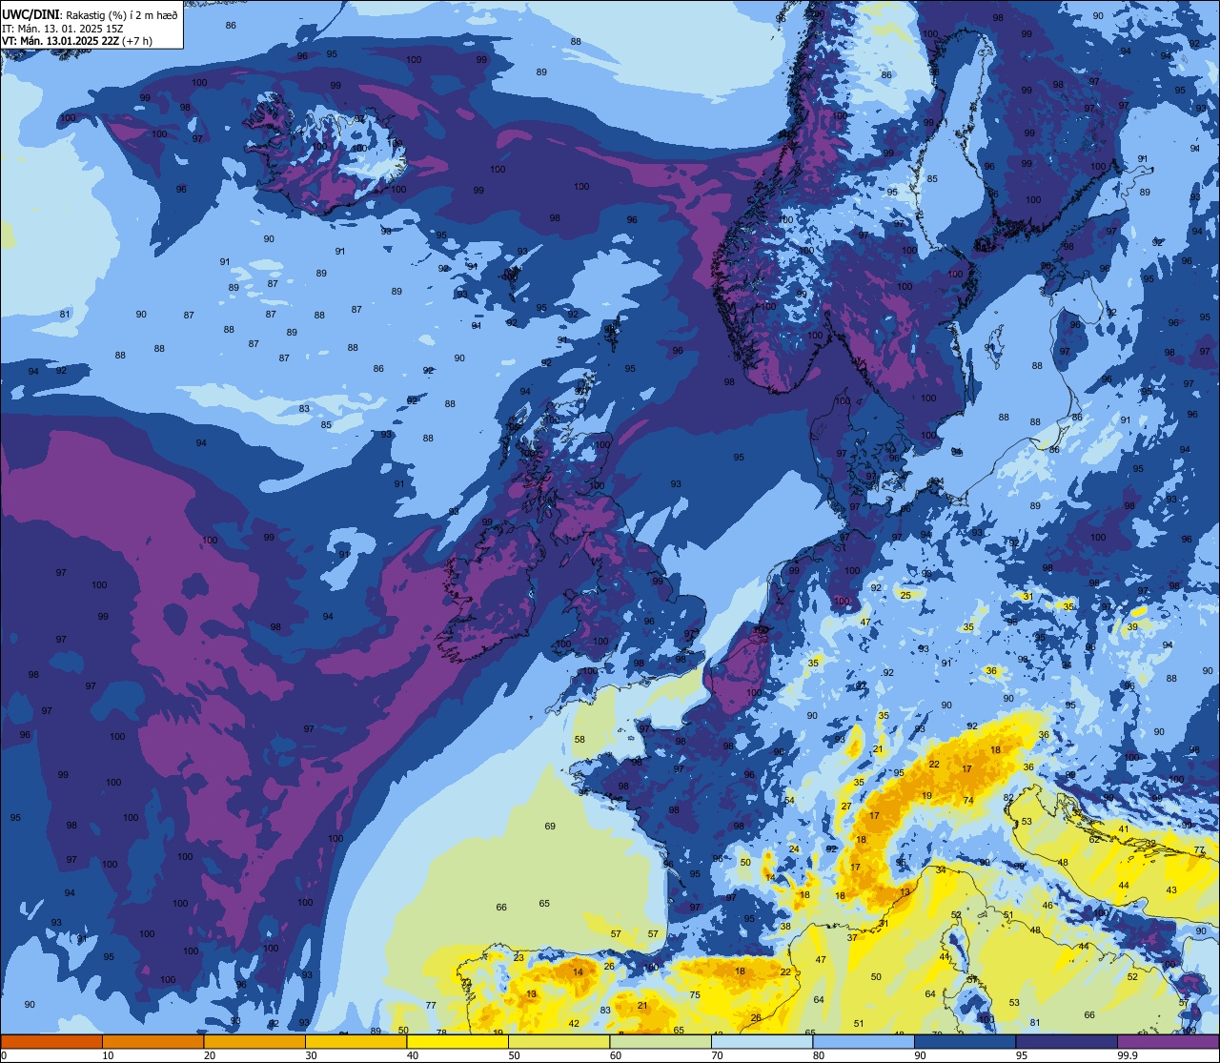Click the '25' value in northern Germany
This screenshot has height=1063, width=1220.
(906, 596)
